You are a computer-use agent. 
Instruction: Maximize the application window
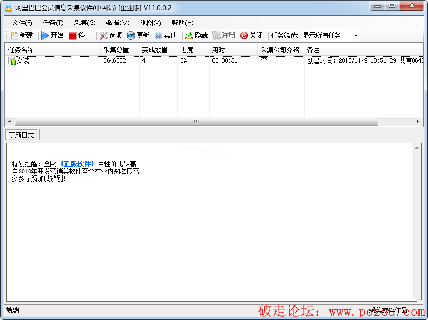coord(392,6)
